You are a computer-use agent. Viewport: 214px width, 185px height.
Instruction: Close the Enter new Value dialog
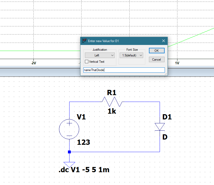(x=164, y=41)
